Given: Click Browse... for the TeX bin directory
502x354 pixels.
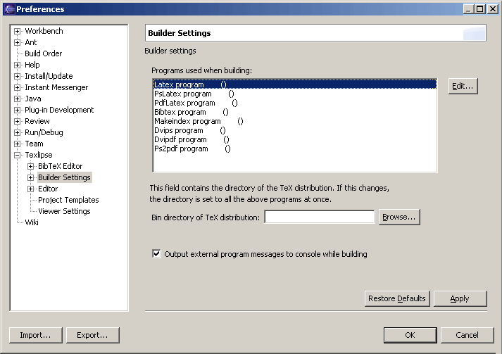Looking at the screenshot, I should (399, 217).
